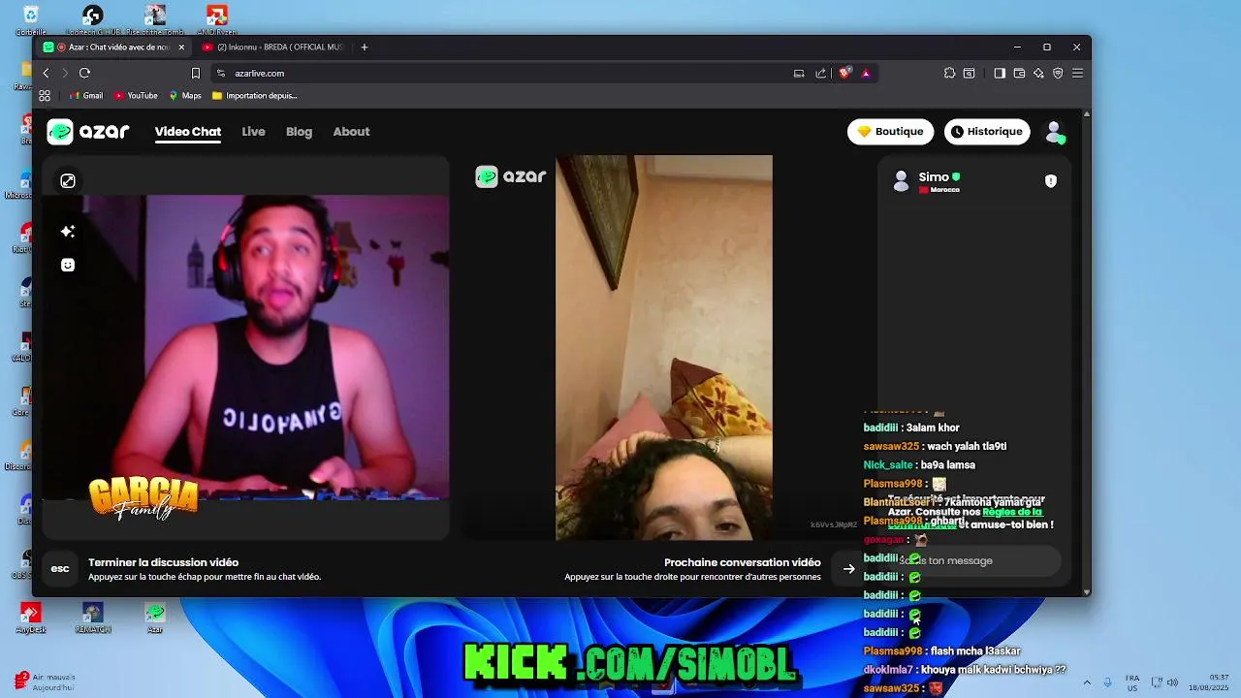The width and height of the screenshot is (1241, 698).
Task: Click the browser forward arrow
Action: (65, 73)
